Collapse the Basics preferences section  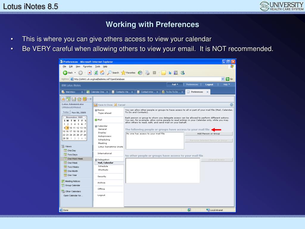[96, 110]
